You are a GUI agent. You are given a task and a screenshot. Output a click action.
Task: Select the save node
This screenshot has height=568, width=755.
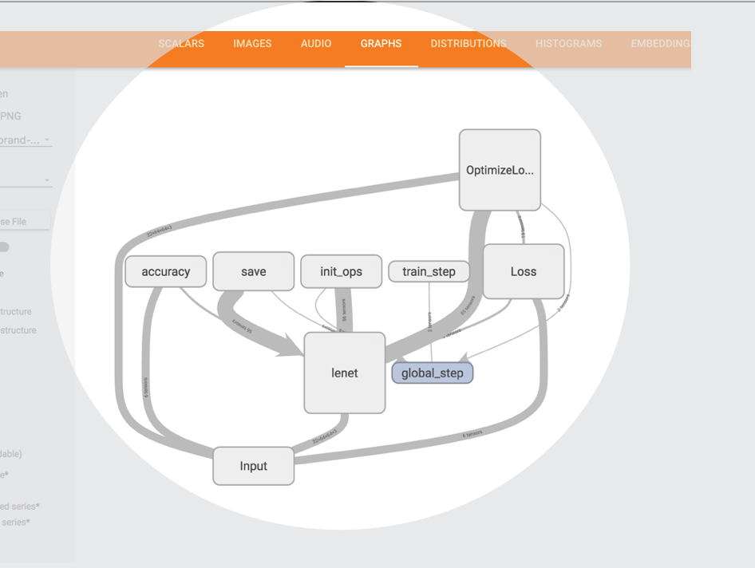pos(253,272)
